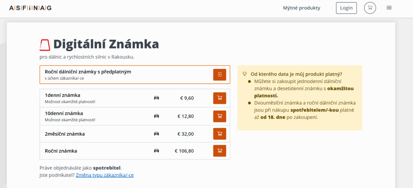
Task: Click 'Možnost okamžité platnosti!' under 1denní známka
Action: [x=70, y=101]
